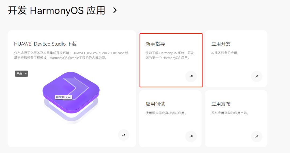Click the 发布应用至华为应用市场 description
290x153 pixels.
click(x=230, y=113)
